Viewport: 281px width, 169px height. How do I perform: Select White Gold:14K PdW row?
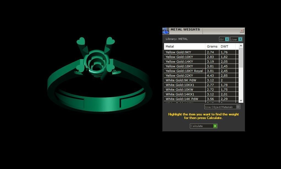[201, 99]
